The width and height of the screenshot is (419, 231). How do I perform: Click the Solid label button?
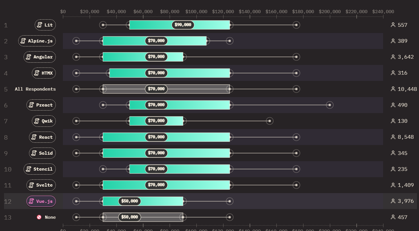[x=42, y=153]
